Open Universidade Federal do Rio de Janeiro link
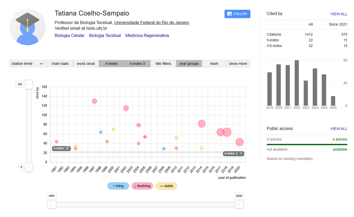Screen dimensions: 354x217 pyautogui.click(x=152, y=22)
